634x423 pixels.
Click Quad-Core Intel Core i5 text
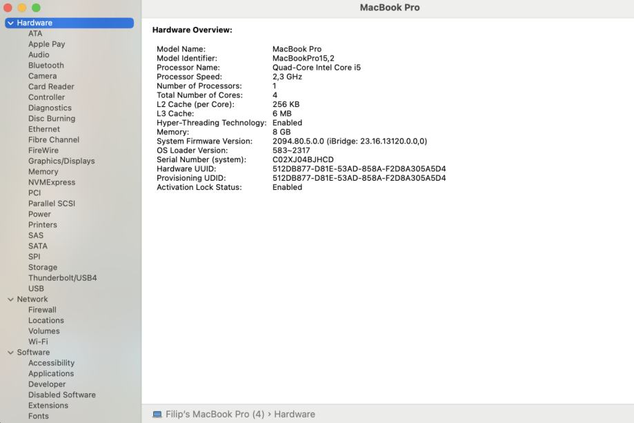(317, 68)
